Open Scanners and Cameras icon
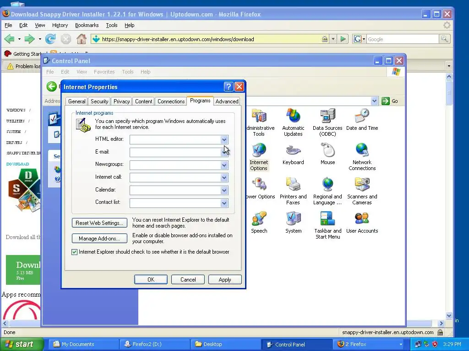The image size is (469, 351). (x=362, y=191)
